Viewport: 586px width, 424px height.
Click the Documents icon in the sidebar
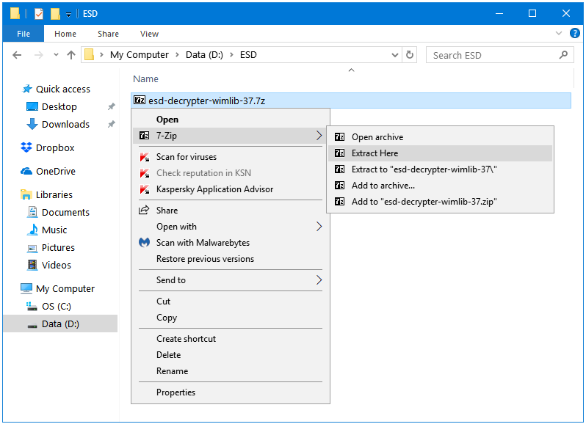click(x=32, y=212)
